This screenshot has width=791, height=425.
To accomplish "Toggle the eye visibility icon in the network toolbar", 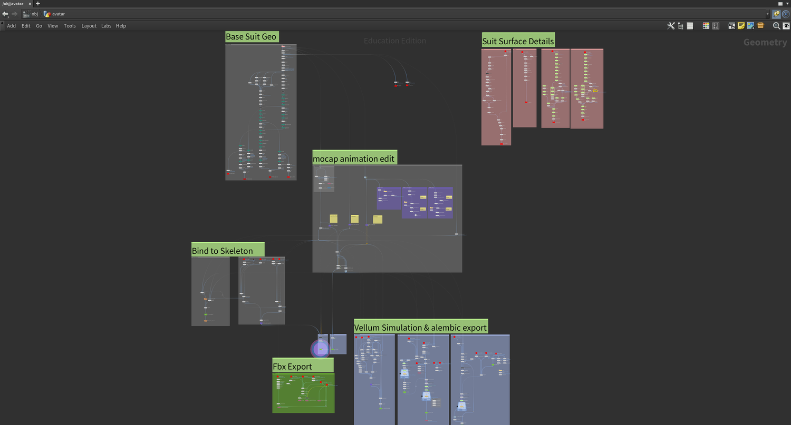I will coord(787,25).
